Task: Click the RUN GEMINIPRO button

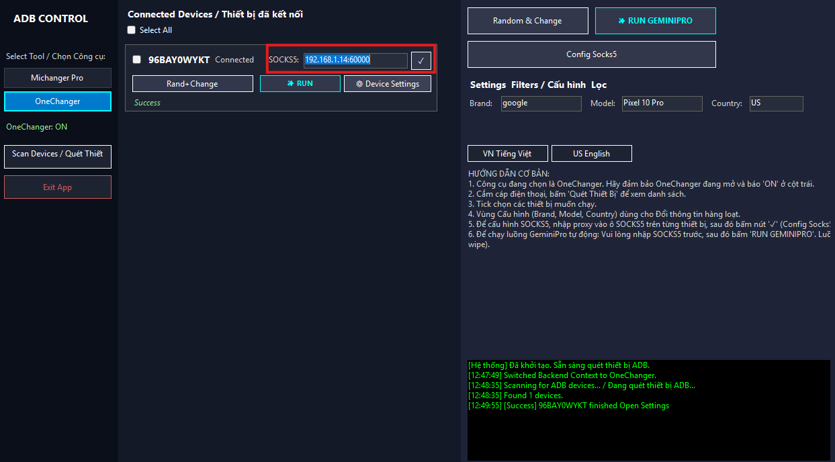Action: (655, 21)
